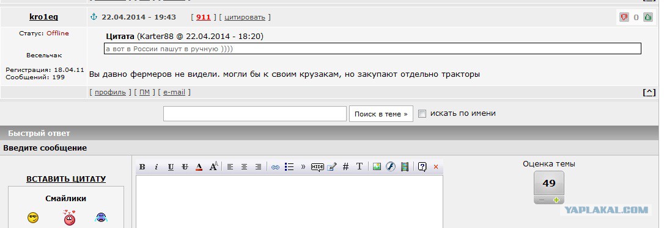Viewport: 664px width, 228px height.
Task: Focus the topic search input field
Action: [255, 113]
